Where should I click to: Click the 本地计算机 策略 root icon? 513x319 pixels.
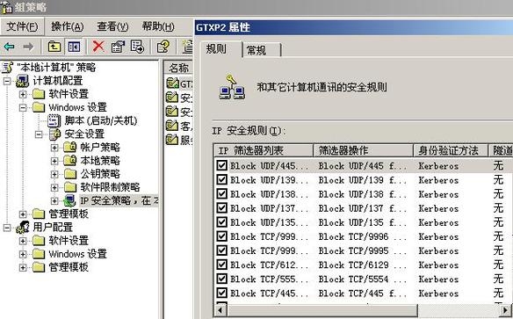(x=7, y=68)
